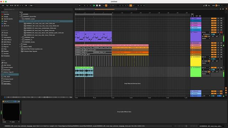
Task: Toggle the metronome button
Action: point(26,5)
